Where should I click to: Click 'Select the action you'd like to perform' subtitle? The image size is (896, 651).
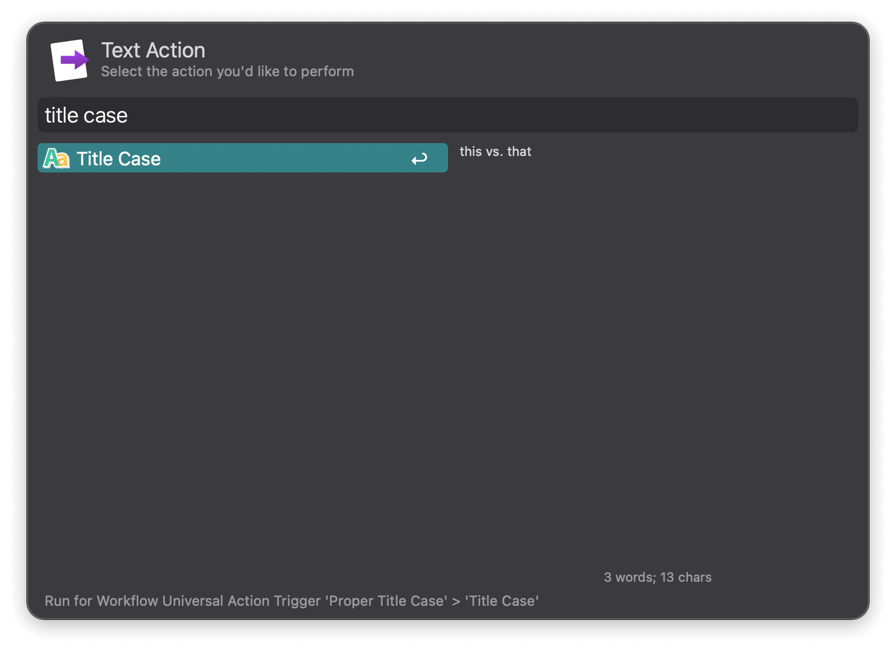pyautogui.click(x=228, y=72)
